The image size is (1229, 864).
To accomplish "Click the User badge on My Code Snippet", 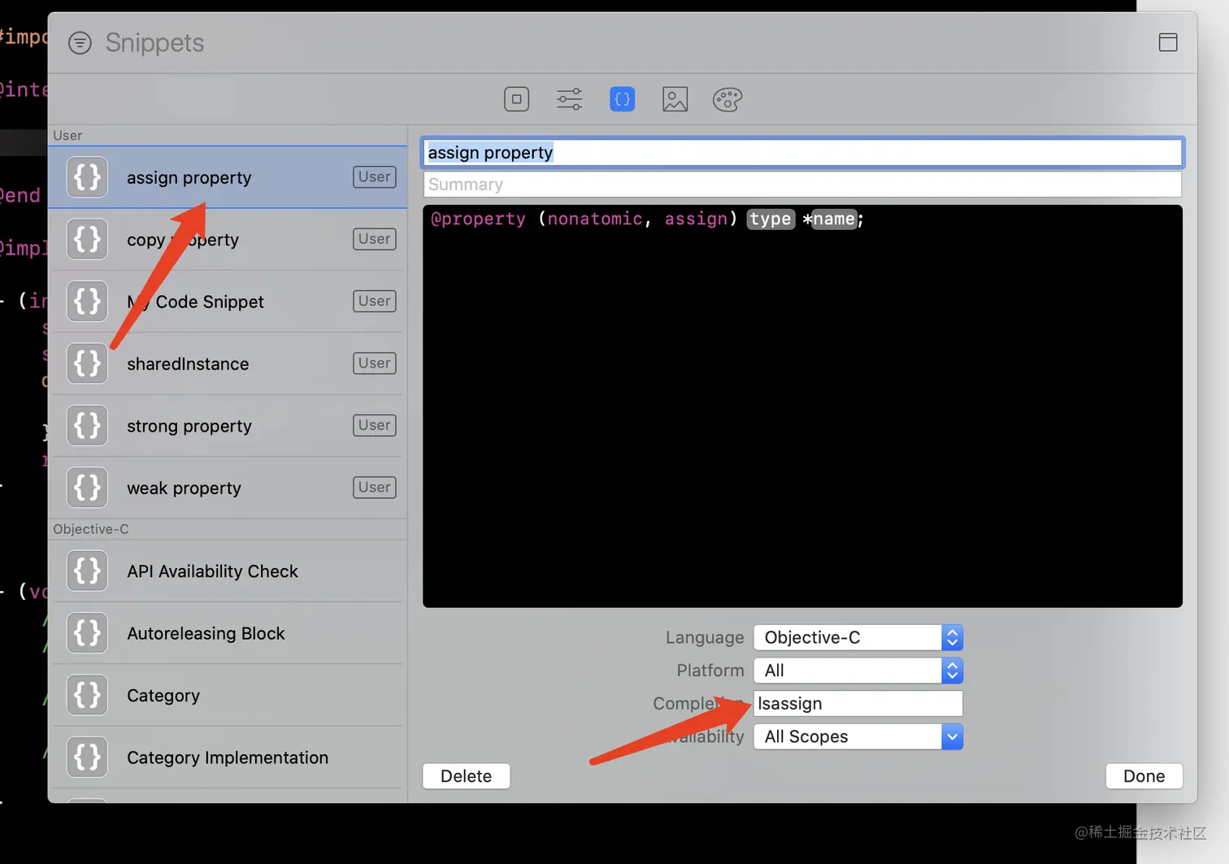I will click(375, 301).
